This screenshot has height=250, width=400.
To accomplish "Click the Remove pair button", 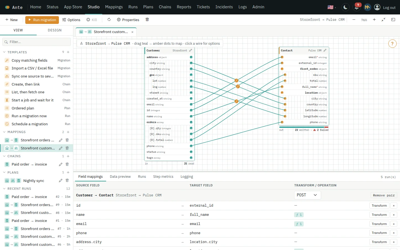I will (x=384, y=195).
